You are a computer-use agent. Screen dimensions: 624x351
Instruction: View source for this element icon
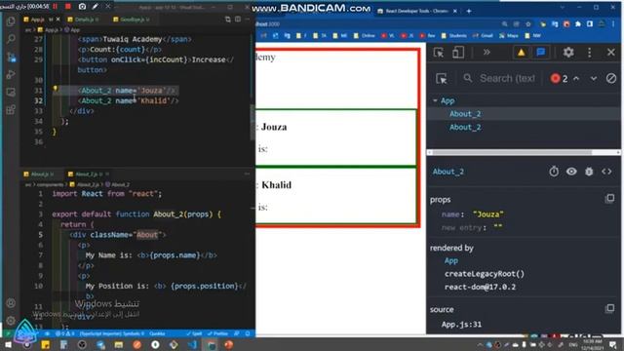(x=606, y=172)
